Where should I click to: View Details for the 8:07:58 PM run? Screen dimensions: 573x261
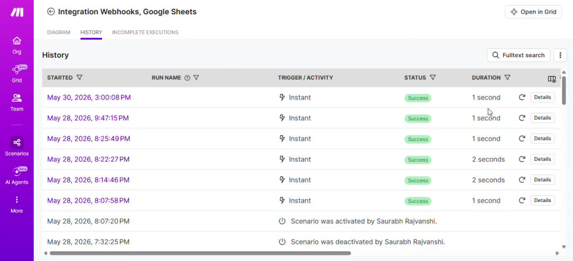point(542,200)
